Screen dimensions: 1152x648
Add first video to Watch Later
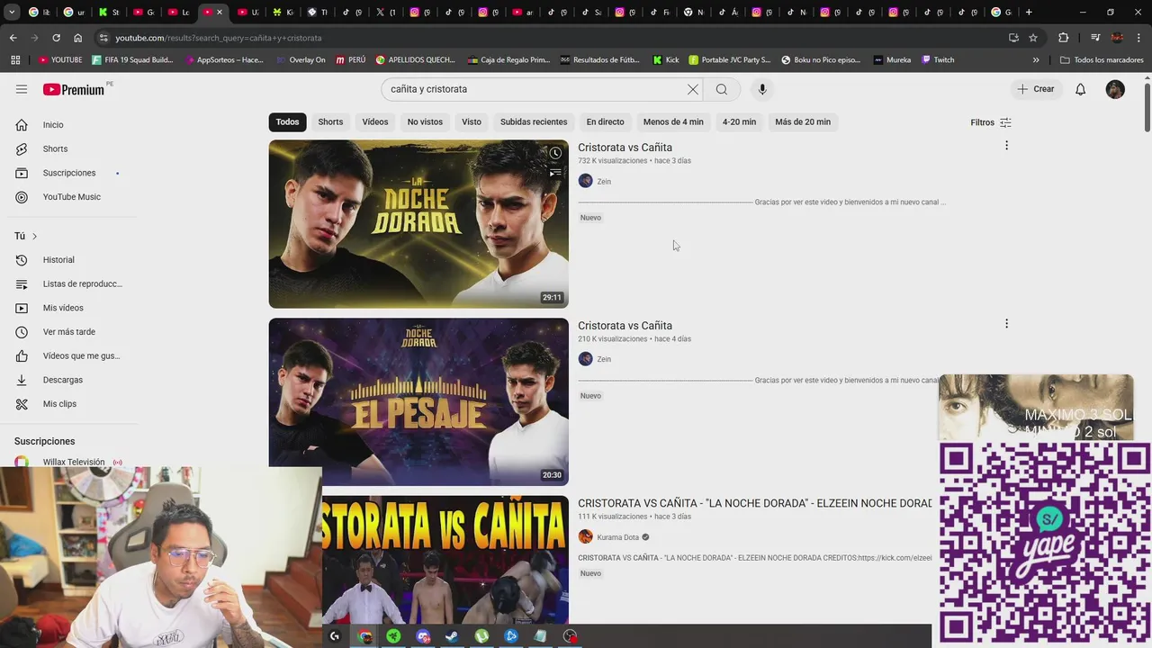(x=555, y=153)
